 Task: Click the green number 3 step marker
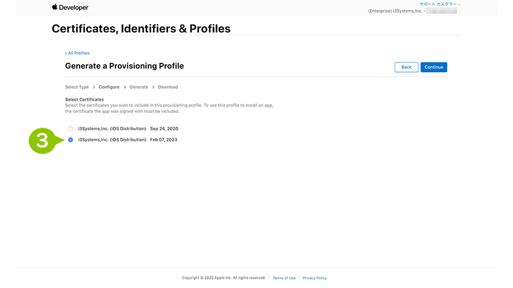click(x=43, y=141)
